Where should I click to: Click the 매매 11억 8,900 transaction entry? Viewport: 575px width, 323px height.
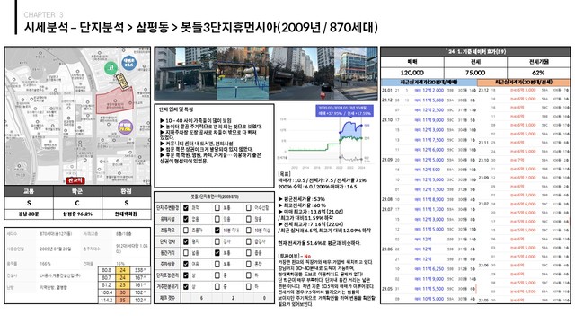pyautogui.click(x=429, y=199)
